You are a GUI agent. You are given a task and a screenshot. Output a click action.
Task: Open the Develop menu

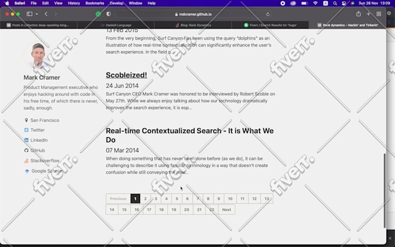(x=116, y=3)
